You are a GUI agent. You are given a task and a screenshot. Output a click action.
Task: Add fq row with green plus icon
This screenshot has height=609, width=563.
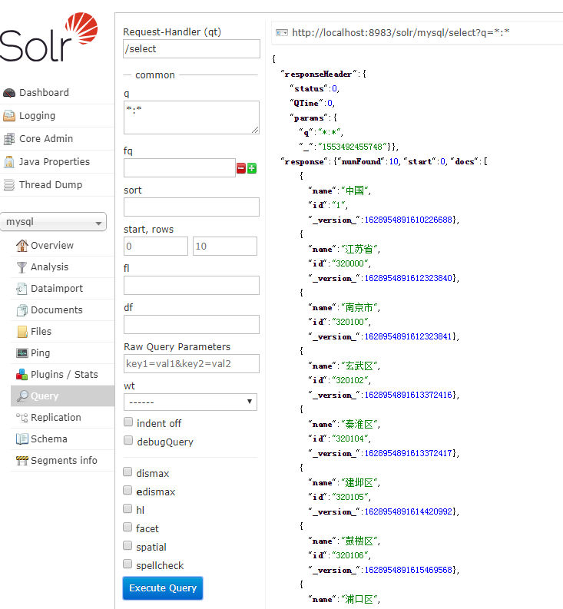click(x=252, y=168)
